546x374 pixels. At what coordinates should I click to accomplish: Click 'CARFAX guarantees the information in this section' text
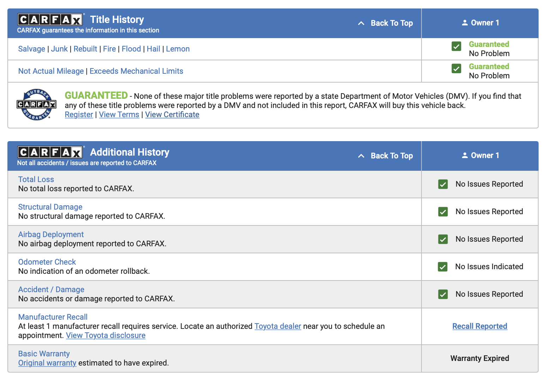88,30
